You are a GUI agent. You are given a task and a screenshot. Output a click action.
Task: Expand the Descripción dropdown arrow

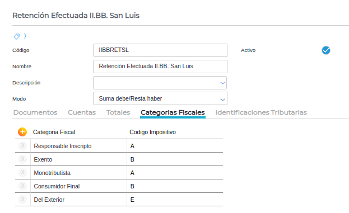(x=222, y=83)
